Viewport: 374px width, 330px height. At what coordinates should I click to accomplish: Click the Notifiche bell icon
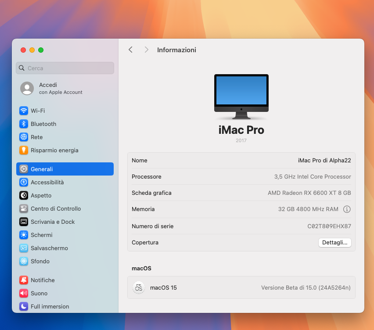(24, 280)
